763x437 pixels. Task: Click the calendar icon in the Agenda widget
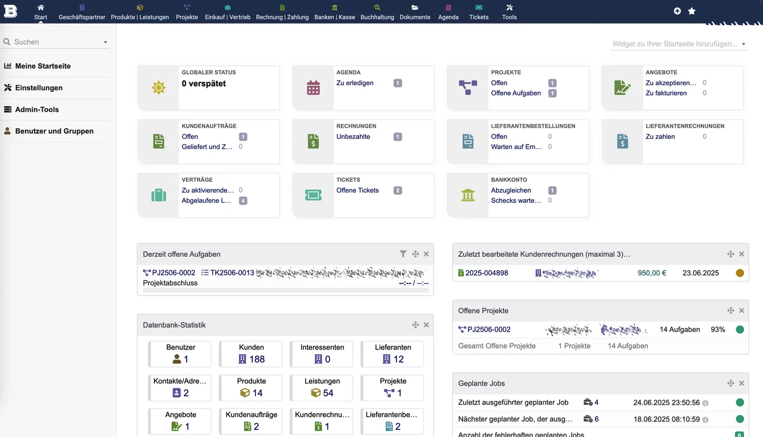point(313,86)
